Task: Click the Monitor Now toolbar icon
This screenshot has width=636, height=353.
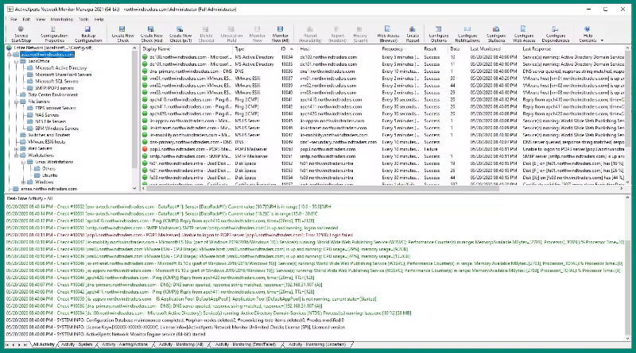Action: pyautogui.click(x=257, y=29)
